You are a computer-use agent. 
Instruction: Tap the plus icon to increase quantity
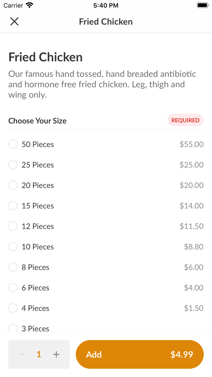(56, 354)
